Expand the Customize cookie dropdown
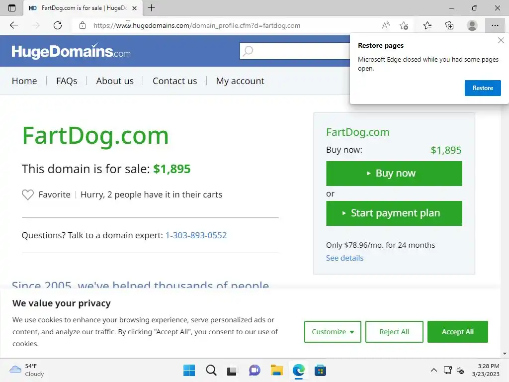This screenshot has height=382, width=509. tap(333, 332)
